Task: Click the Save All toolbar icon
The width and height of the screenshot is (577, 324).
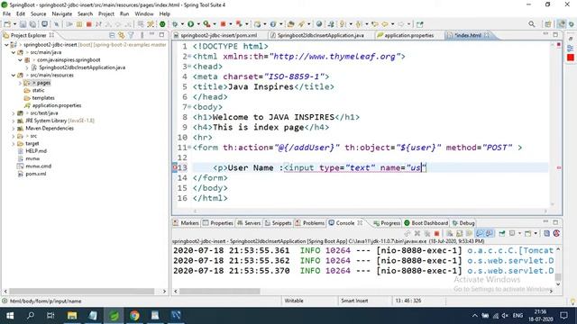Action: (x=32, y=24)
